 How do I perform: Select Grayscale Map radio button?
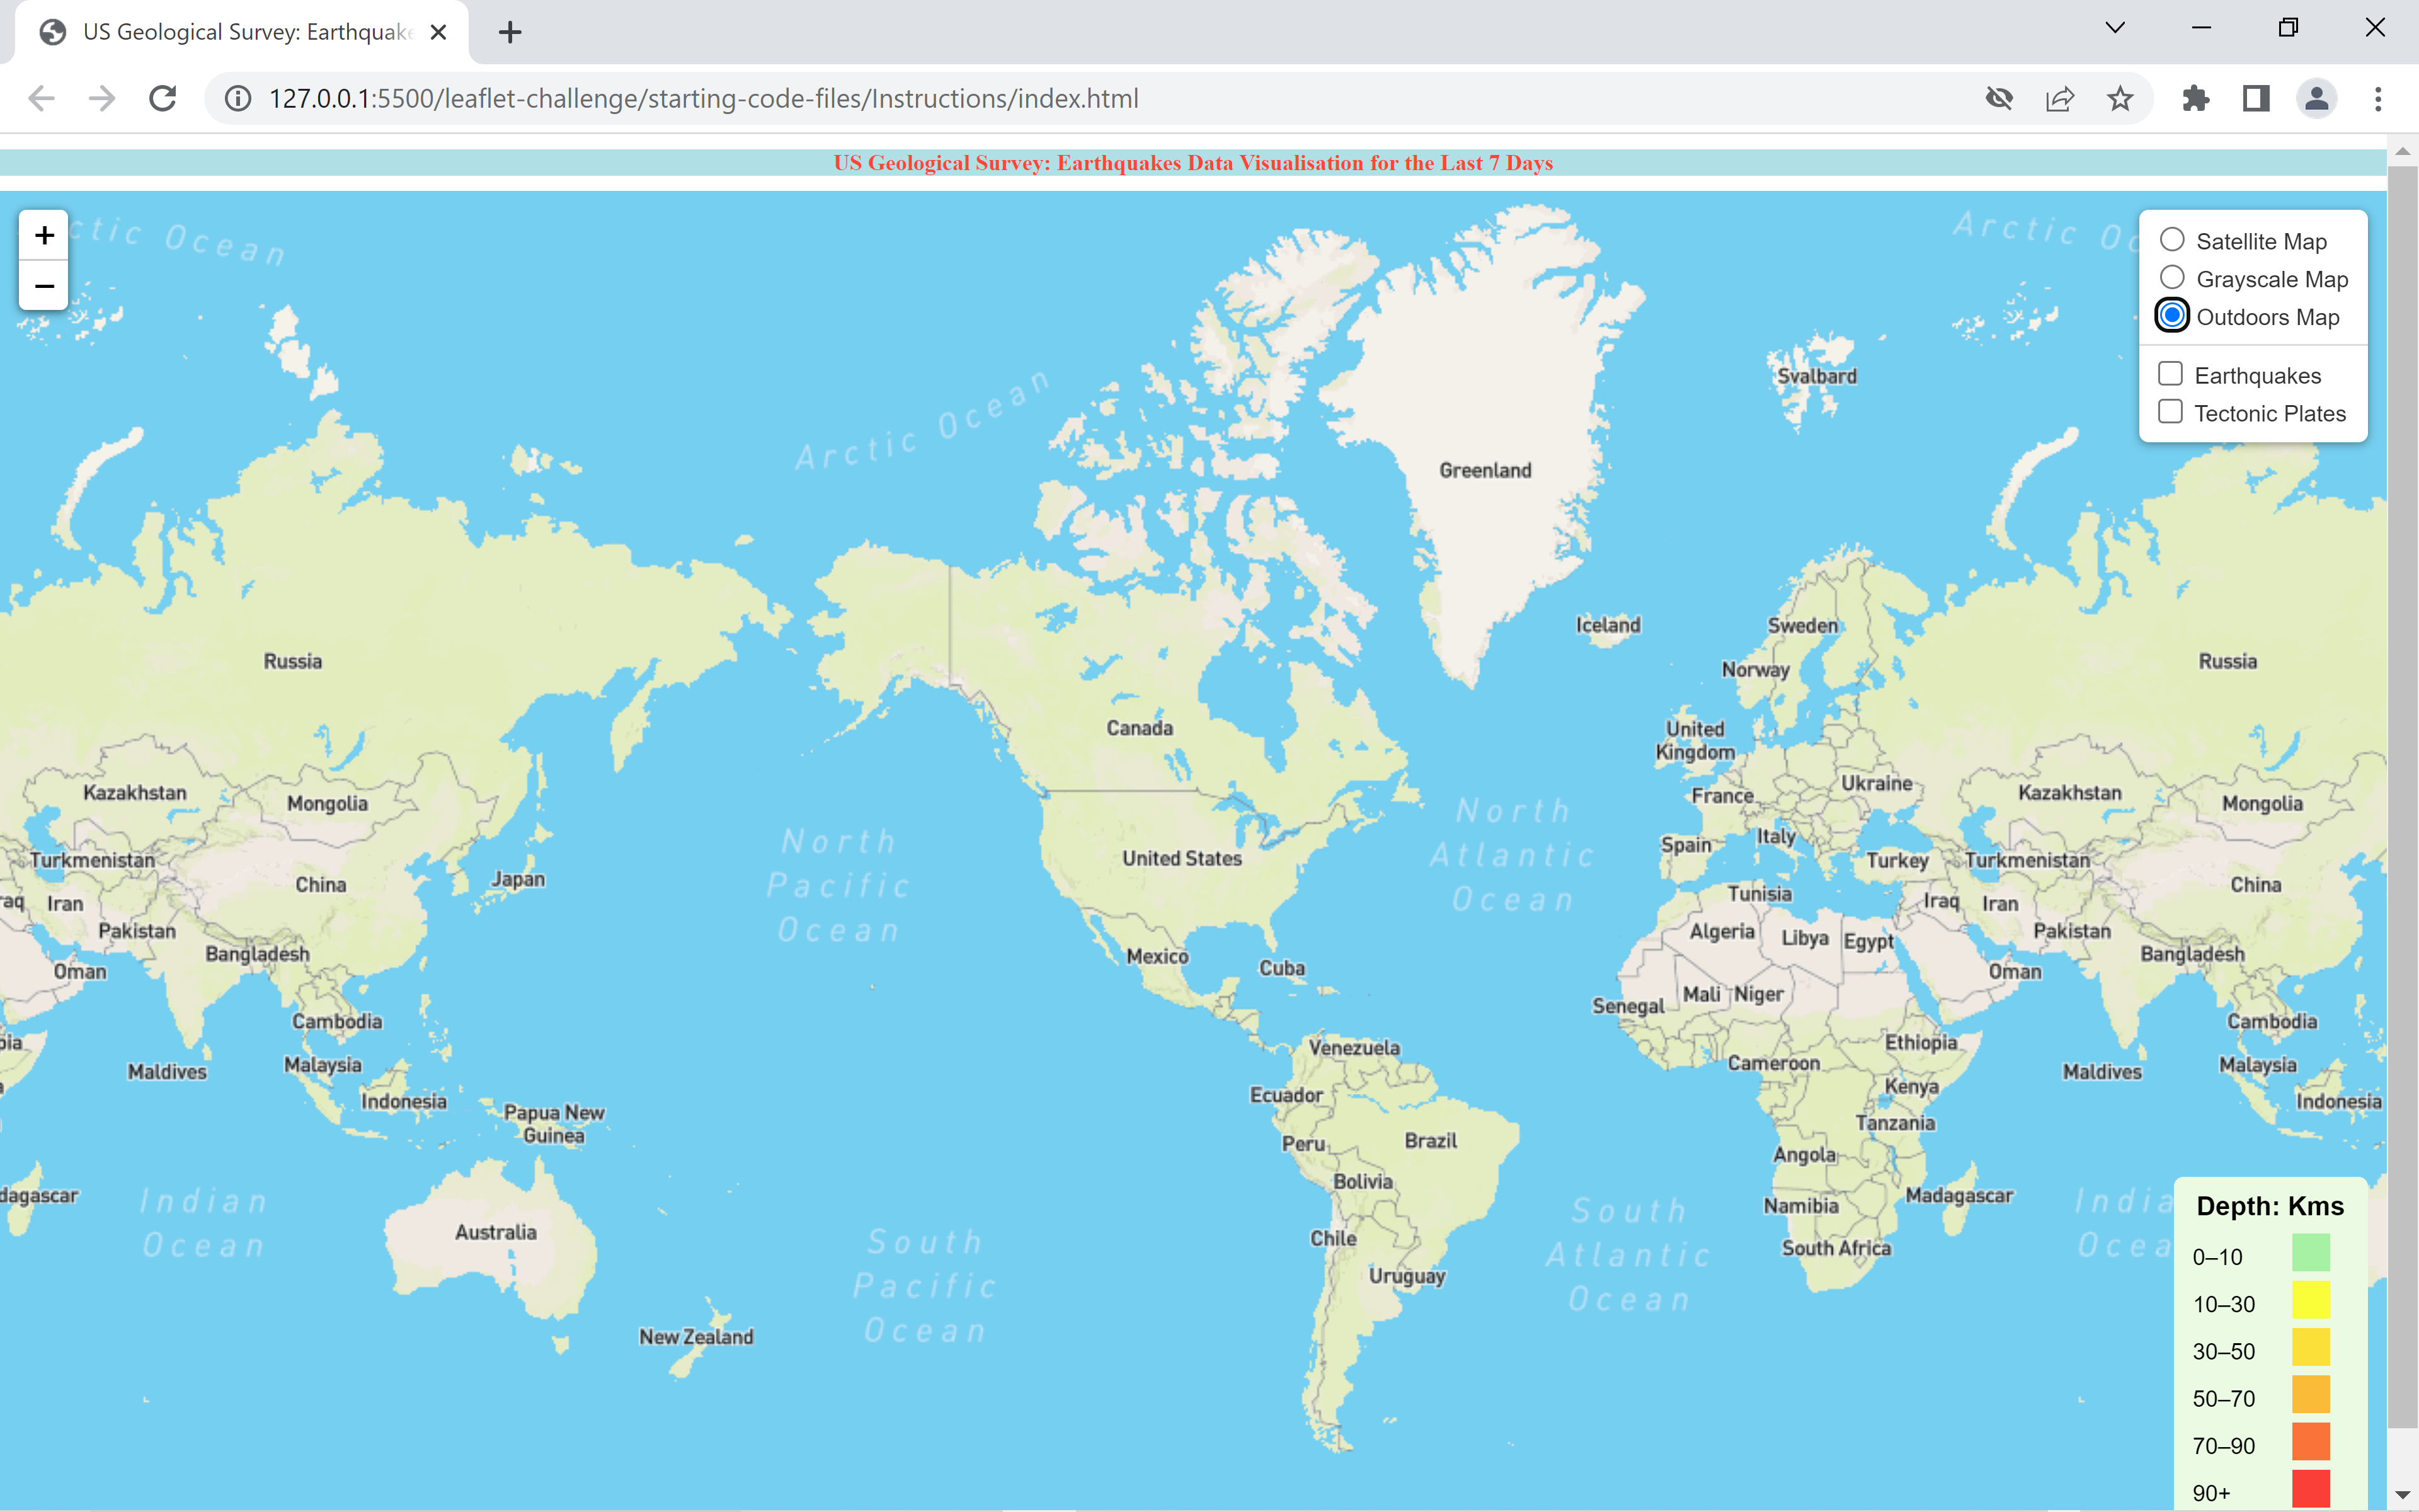point(2172,278)
